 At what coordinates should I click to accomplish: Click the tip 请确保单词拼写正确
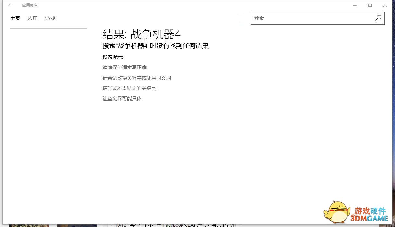tap(125, 68)
